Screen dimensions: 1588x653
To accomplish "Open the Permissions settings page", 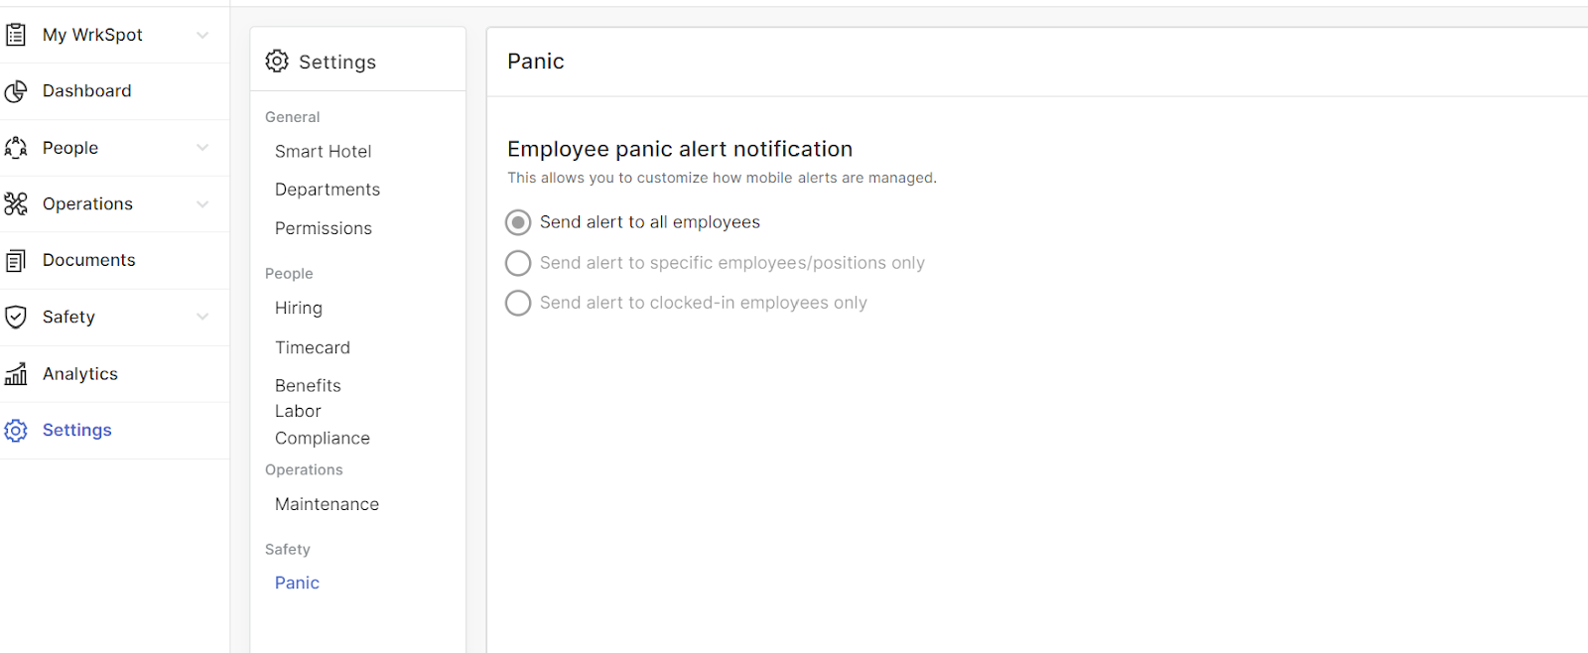I will point(323,228).
